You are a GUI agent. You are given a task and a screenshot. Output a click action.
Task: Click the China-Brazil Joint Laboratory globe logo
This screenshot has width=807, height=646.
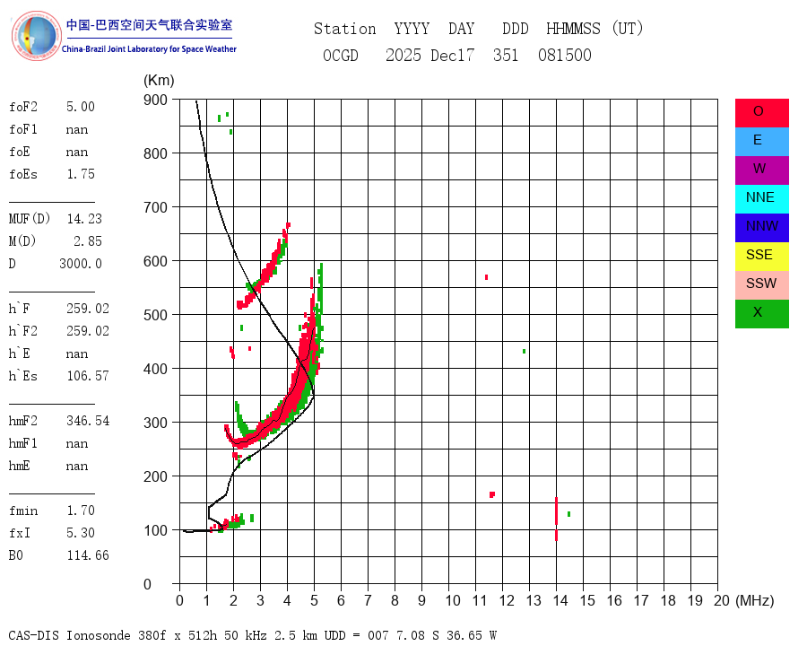[37, 36]
